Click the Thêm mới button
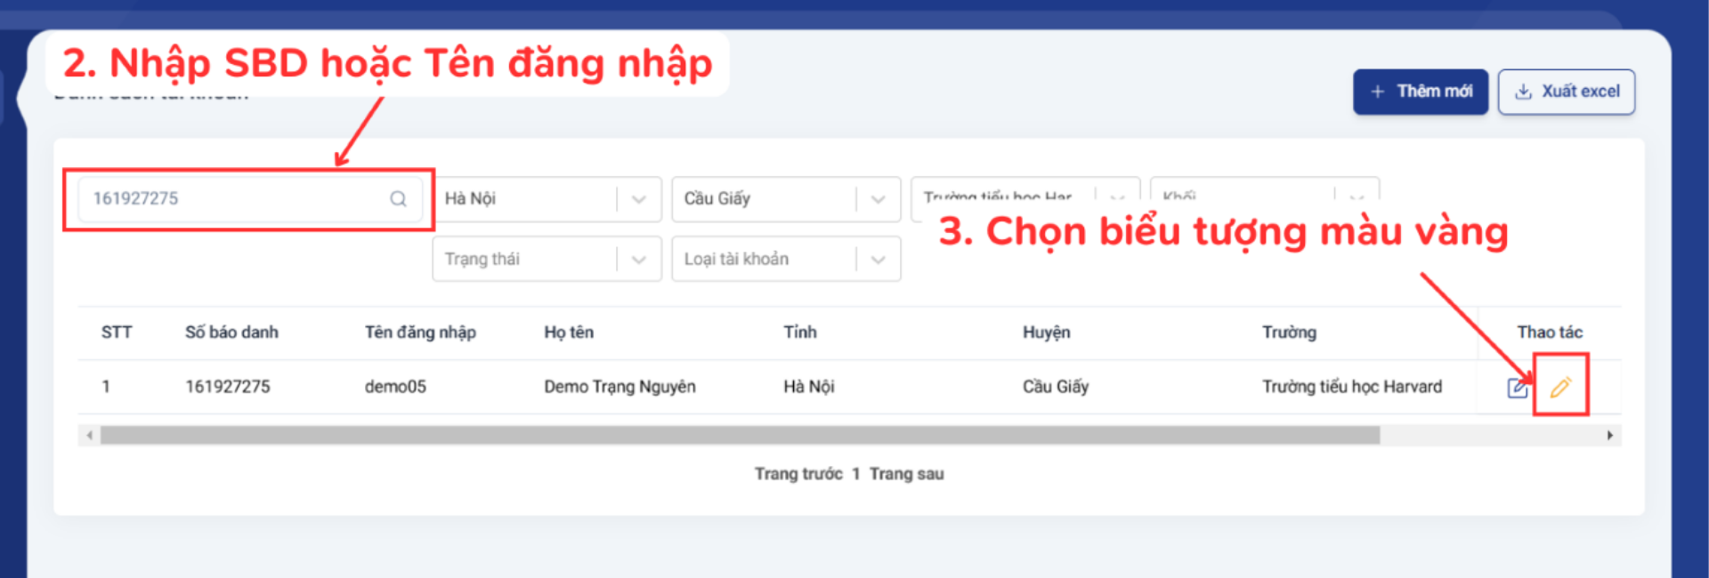Viewport: 1709px width, 578px height. [x=1421, y=92]
